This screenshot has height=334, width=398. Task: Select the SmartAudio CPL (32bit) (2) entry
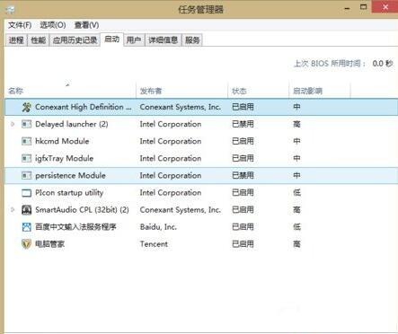pyautogui.click(x=82, y=210)
